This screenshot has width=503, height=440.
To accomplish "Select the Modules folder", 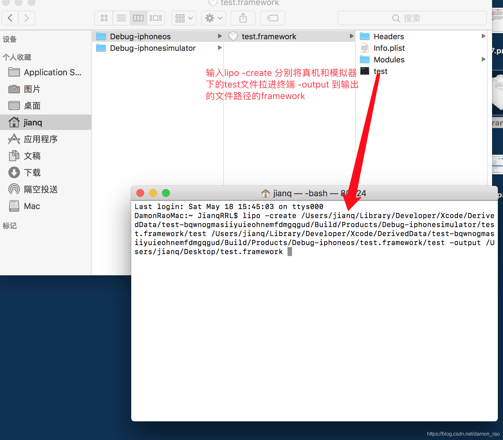I will point(421,60).
